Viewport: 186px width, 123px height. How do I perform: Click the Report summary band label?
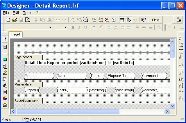tap(28, 101)
